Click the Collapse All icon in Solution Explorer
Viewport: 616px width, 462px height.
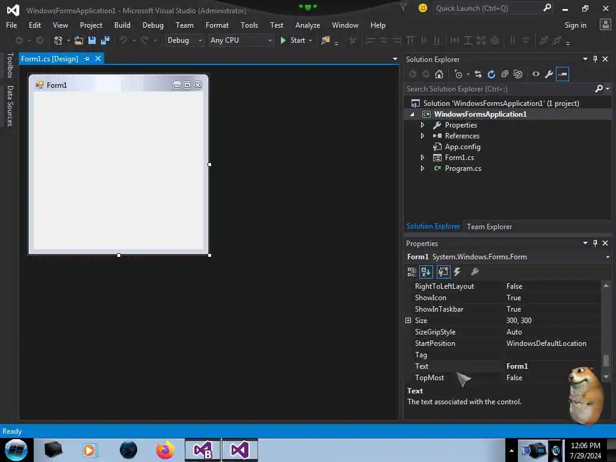505,74
